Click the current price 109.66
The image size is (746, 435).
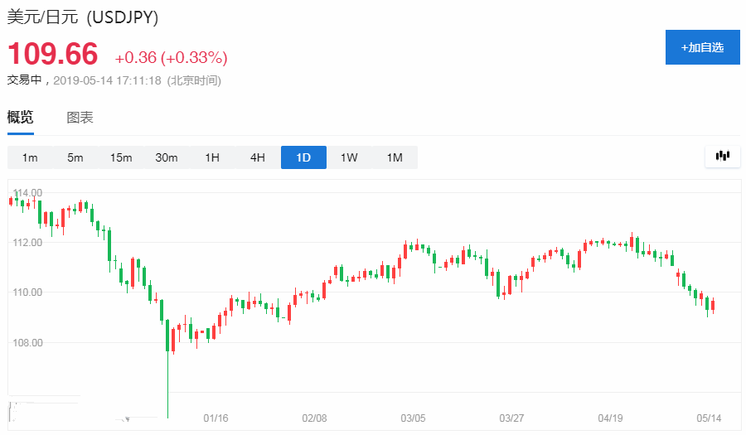(53, 54)
